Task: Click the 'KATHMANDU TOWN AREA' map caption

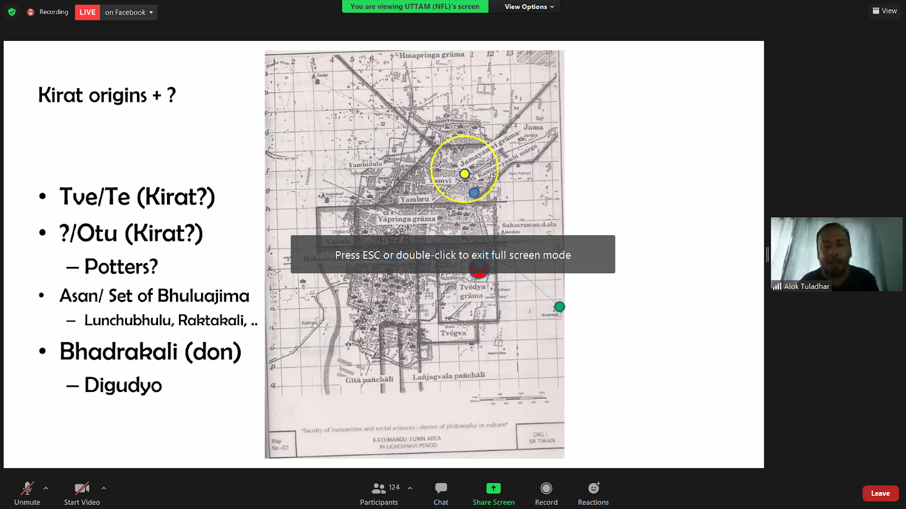Action: (x=407, y=439)
